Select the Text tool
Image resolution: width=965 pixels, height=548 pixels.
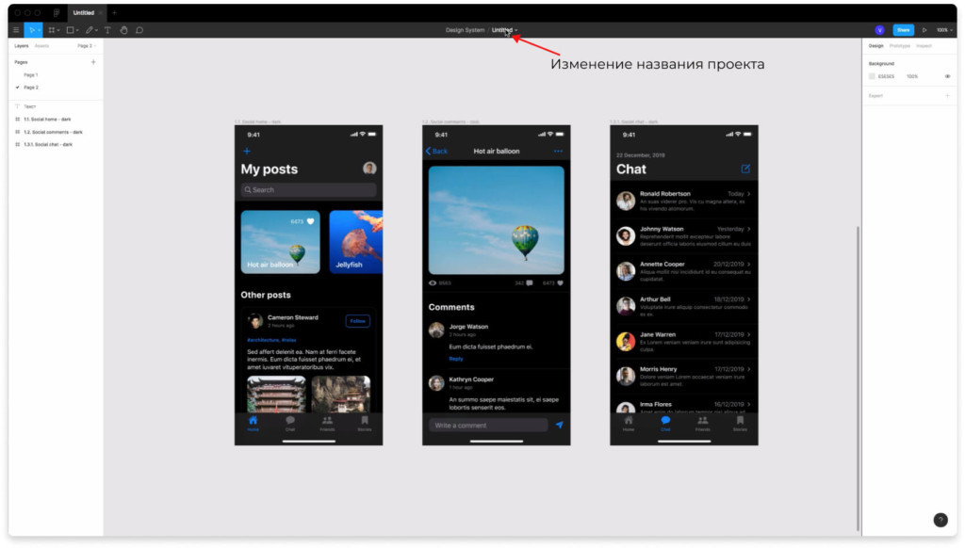point(107,30)
